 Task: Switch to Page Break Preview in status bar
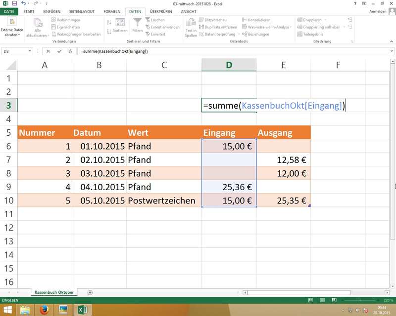(x=334, y=300)
